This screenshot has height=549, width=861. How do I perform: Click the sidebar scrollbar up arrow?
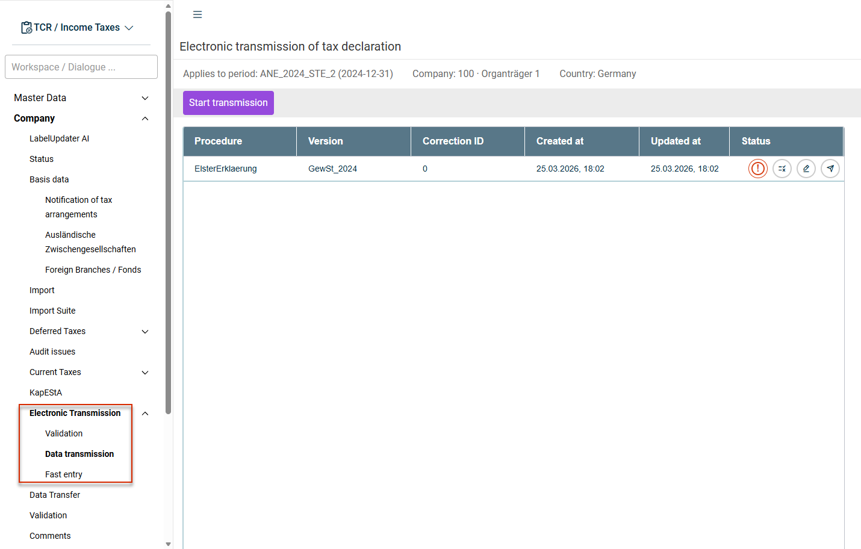point(168,5)
